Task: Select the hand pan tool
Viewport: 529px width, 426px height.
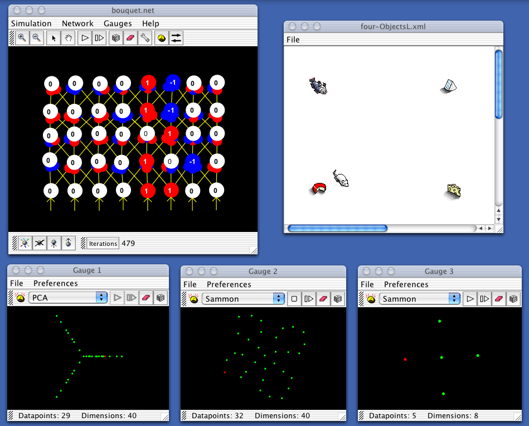Action: point(69,38)
